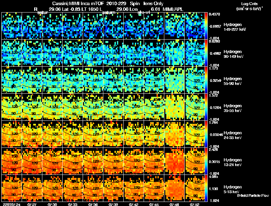Image resolution: width=271 pixels, height=206 pixels.
Task: Click the '07:48' time axis label
Action: click(x=174, y=205)
